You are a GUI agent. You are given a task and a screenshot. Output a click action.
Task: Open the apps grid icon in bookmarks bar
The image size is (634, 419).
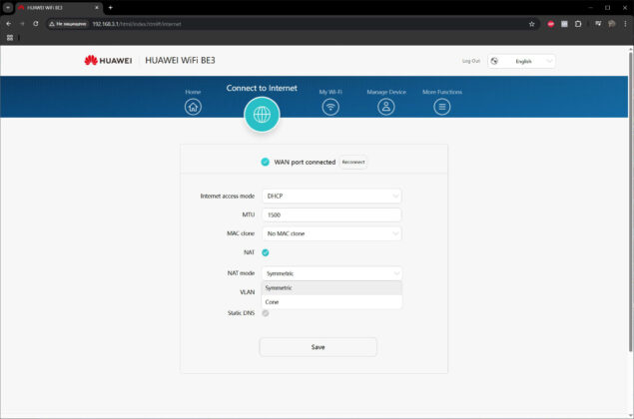pyautogui.click(x=10, y=38)
